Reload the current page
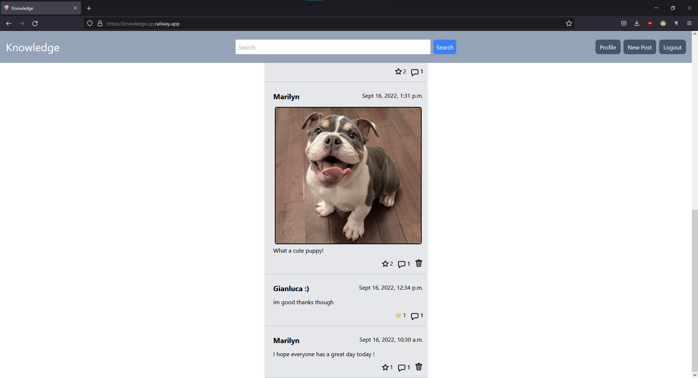Viewport: 698px width, 378px height. pos(35,24)
